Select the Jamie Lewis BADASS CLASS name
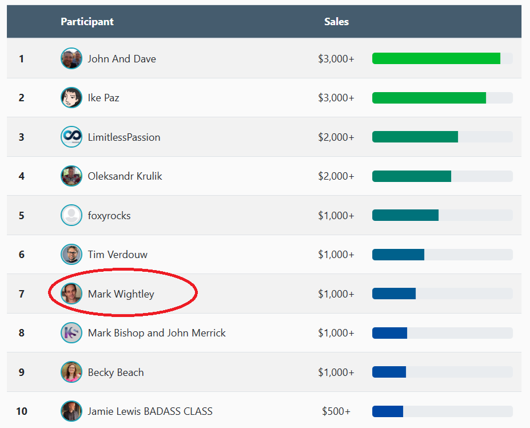This screenshot has width=530, height=428. 150,411
